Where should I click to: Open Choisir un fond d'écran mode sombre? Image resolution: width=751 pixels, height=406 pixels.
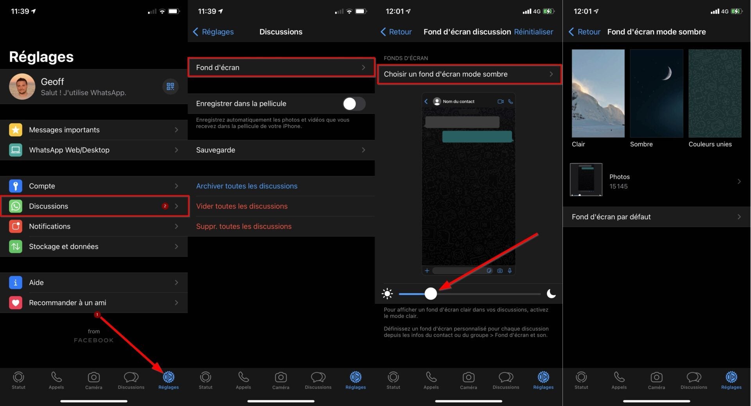pyautogui.click(x=469, y=74)
